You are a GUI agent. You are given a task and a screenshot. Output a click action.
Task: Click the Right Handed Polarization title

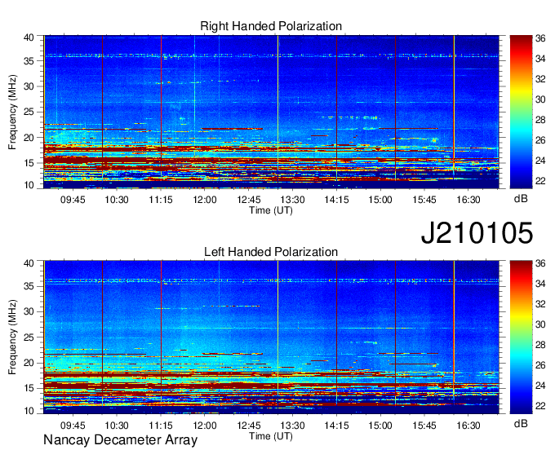click(x=271, y=26)
